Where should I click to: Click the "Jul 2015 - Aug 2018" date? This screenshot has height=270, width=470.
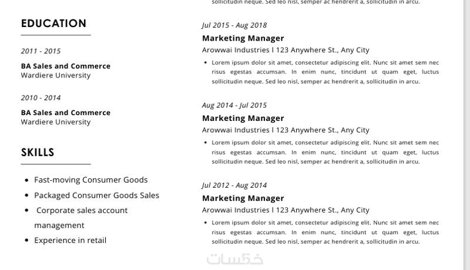[x=234, y=25]
